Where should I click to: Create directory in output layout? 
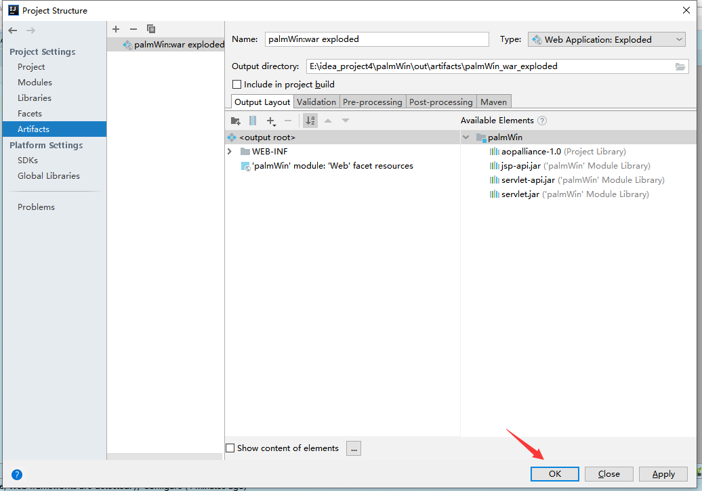(236, 121)
